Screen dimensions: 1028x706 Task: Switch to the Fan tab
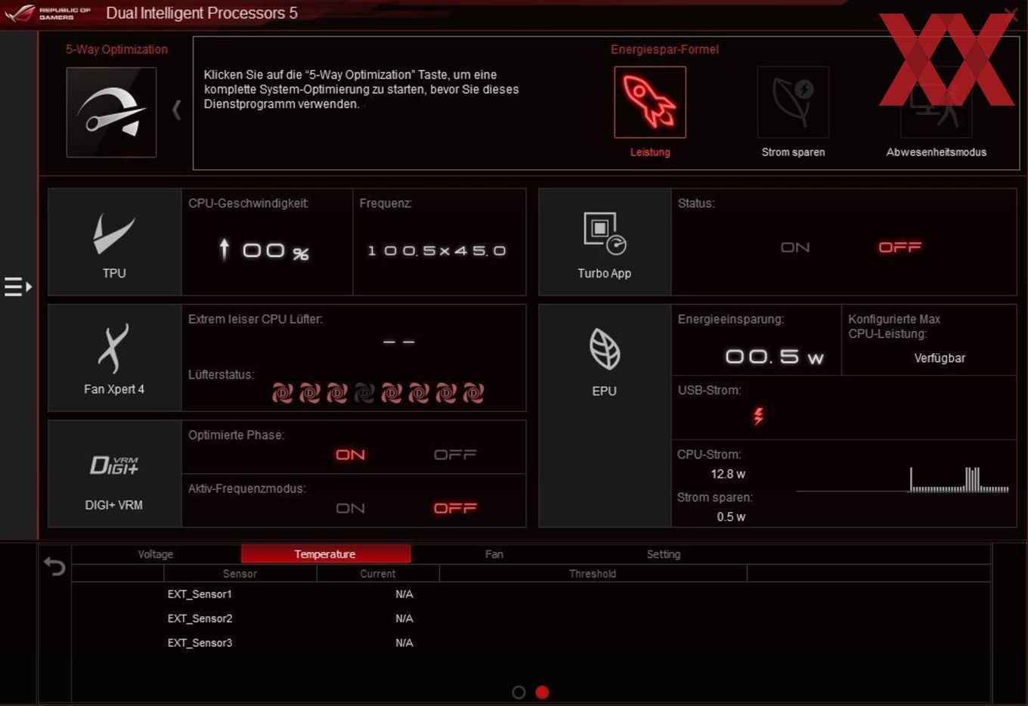pos(494,554)
